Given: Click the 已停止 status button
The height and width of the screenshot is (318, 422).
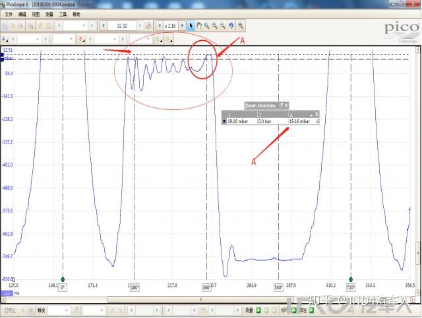Looking at the screenshot, I should tap(10, 311).
